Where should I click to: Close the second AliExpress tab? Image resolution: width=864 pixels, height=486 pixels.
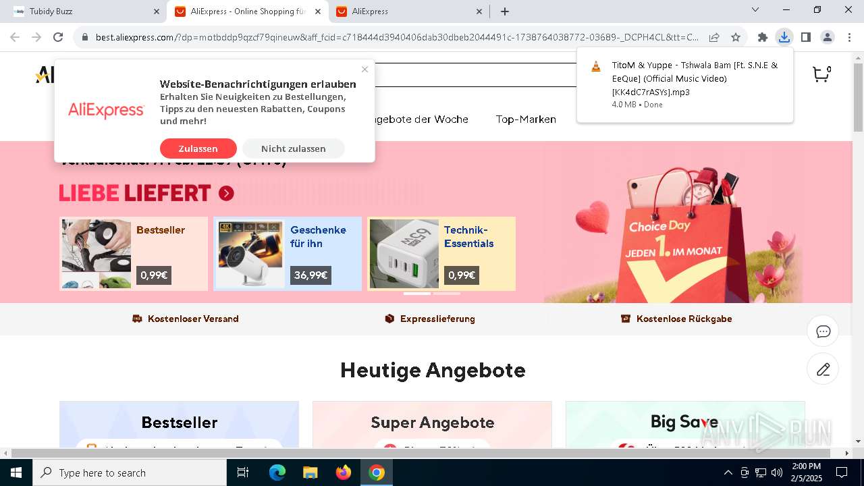[479, 11]
